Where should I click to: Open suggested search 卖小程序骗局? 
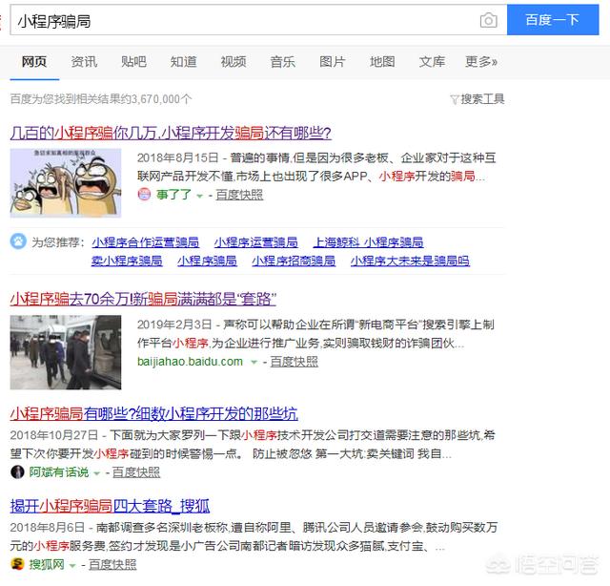(127, 261)
